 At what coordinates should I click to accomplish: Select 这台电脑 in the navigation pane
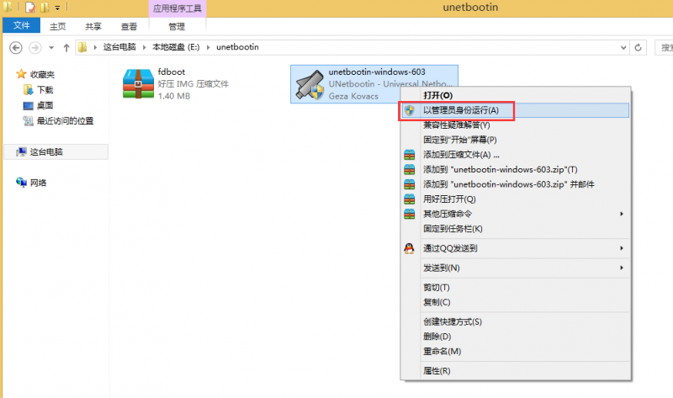coord(56,152)
